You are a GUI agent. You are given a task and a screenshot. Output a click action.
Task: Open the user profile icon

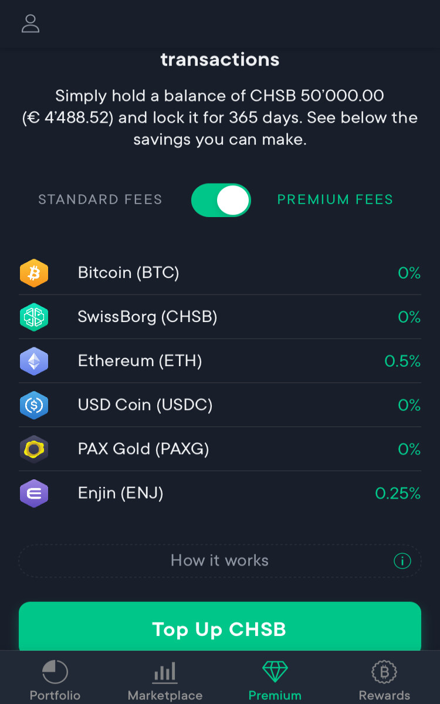(x=31, y=23)
